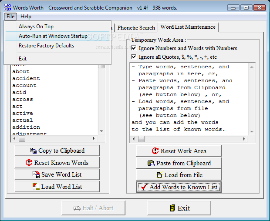Select the word 'active' in the list
The width and height of the screenshot is (270, 221).
tap(23, 113)
